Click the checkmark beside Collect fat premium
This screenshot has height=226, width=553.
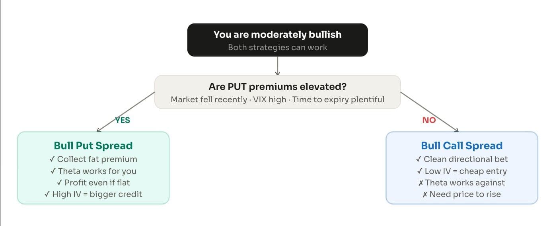(x=52, y=159)
